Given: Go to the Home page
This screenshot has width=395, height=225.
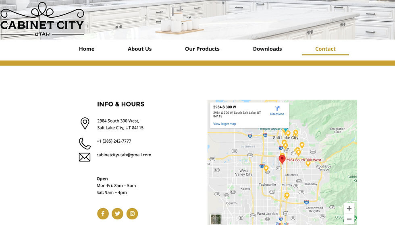Looking at the screenshot, I should point(87,49).
